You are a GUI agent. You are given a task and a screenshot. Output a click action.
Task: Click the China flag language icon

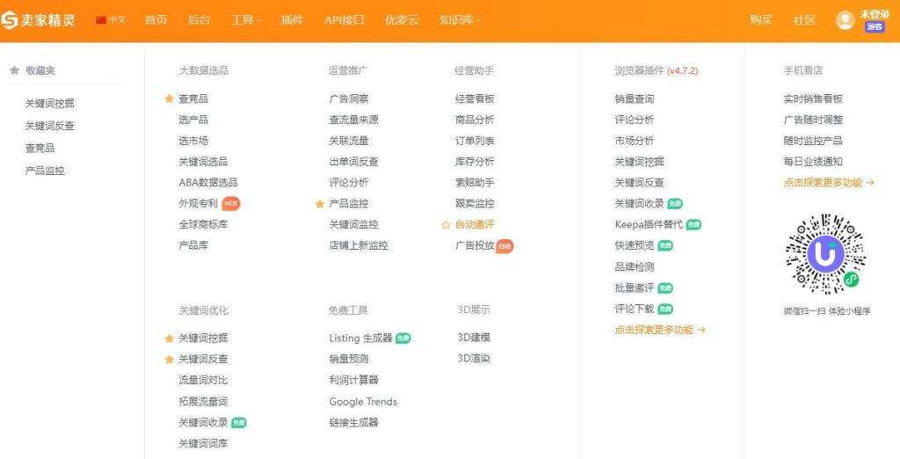click(102, 20)
